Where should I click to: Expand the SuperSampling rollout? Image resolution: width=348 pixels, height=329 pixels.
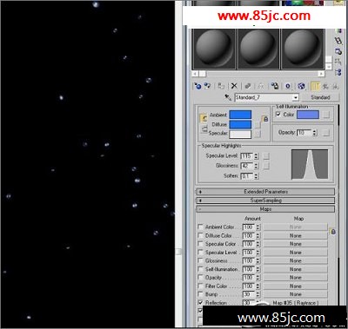(265, 201)
